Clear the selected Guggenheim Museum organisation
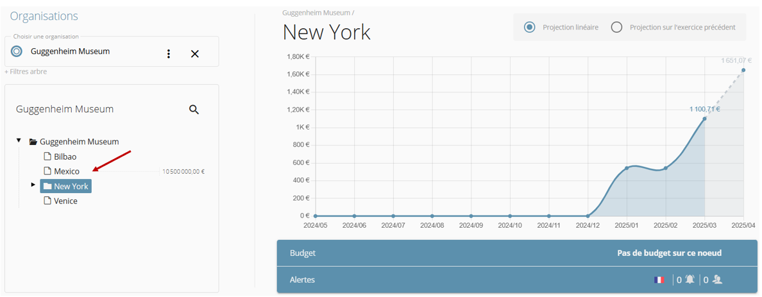 click(x=195, y=54)
